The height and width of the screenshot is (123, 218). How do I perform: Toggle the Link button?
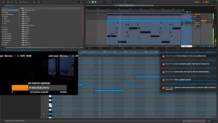[x=3, y=2]
